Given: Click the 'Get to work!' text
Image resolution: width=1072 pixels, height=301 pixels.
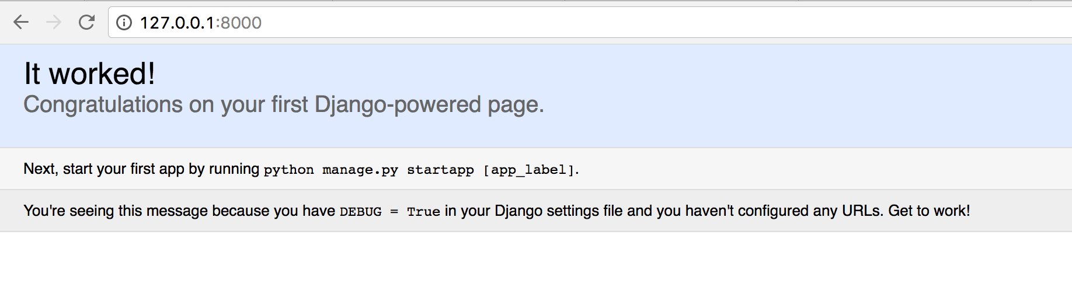Looking at the screenshot, I should [x=929, y=211].
